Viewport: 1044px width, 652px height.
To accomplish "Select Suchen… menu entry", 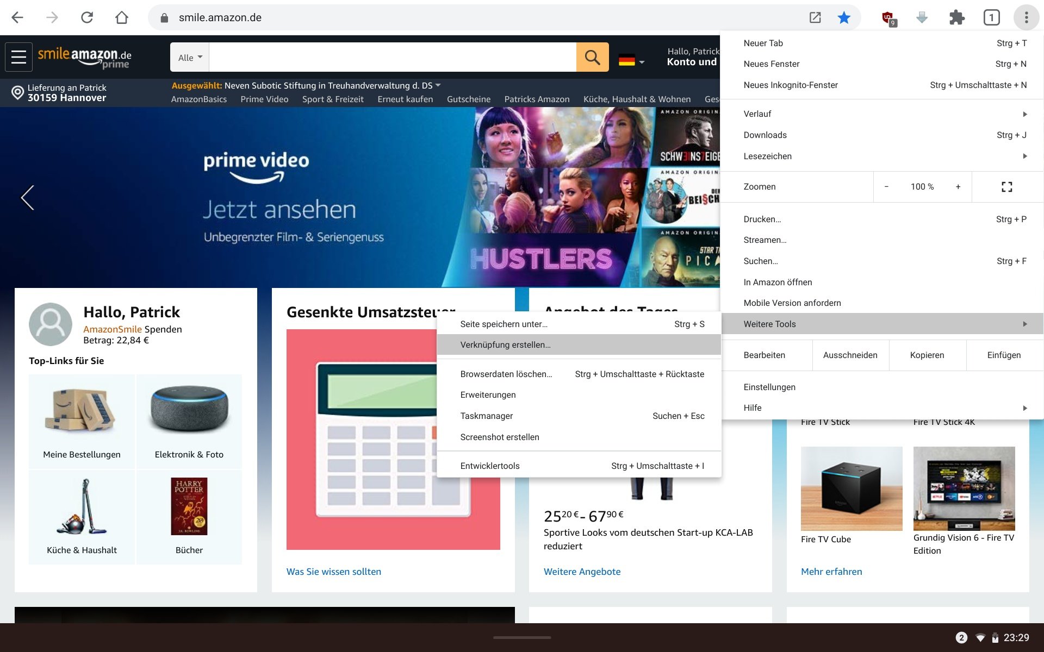I will [882, 261].
